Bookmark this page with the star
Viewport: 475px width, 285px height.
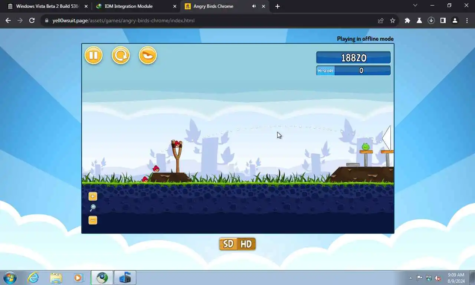[x=393, y=20]
